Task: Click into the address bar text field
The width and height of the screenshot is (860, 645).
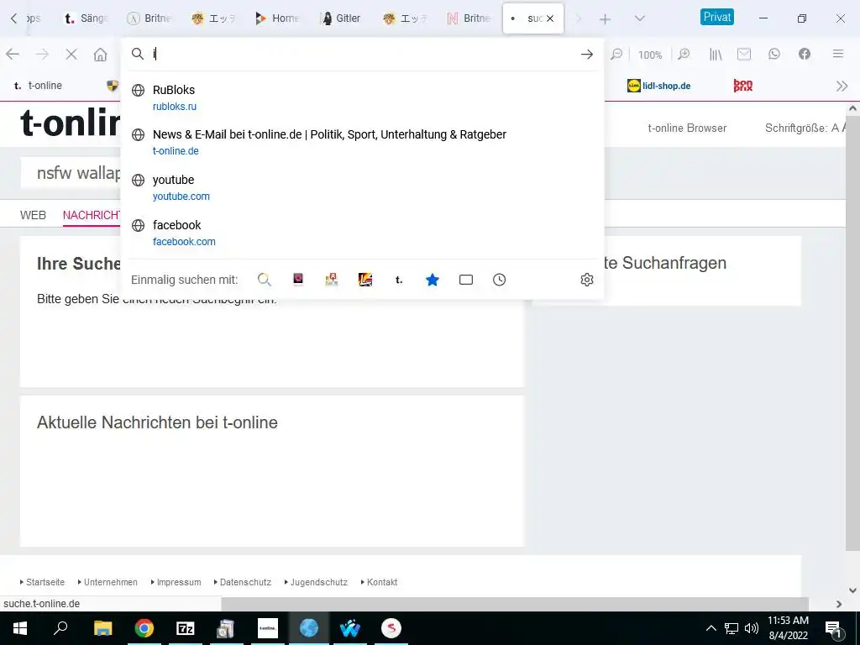Action: (362, 54)
